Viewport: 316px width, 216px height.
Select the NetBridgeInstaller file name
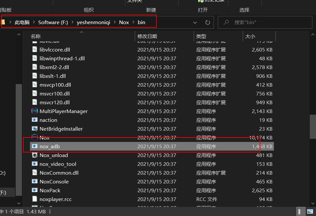point(61,129)
